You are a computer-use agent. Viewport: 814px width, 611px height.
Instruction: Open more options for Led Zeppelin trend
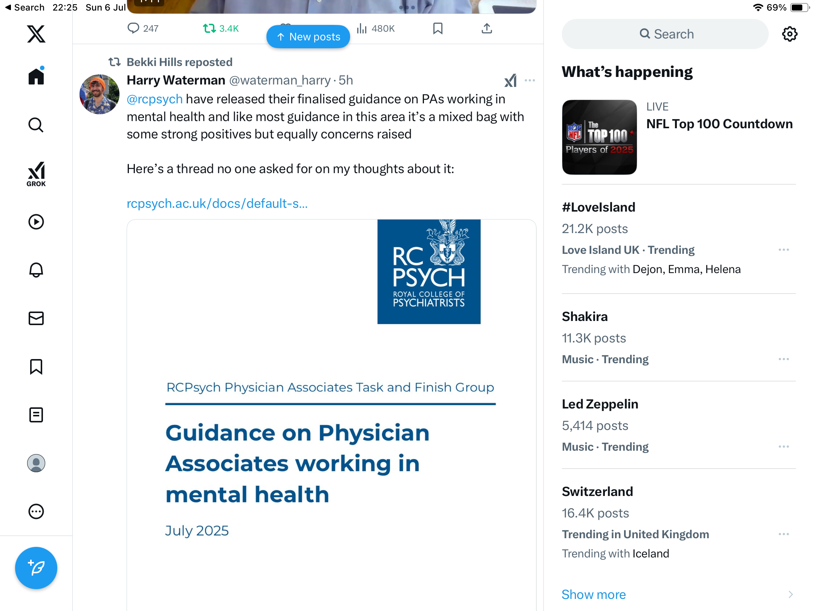(784, 447)
